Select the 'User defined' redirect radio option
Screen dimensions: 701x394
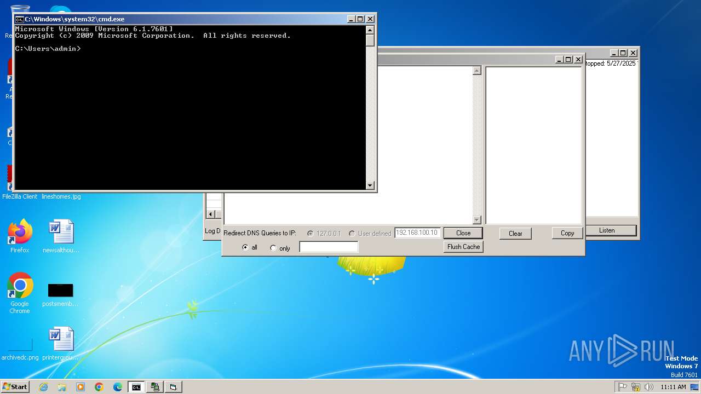tap(352, 233)
